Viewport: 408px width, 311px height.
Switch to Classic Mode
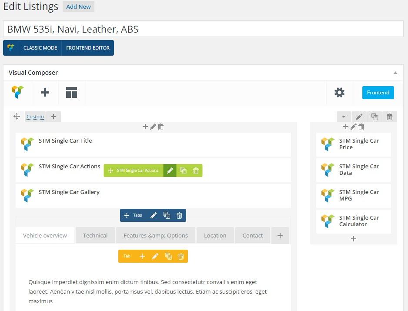click(x=40, y=48)
